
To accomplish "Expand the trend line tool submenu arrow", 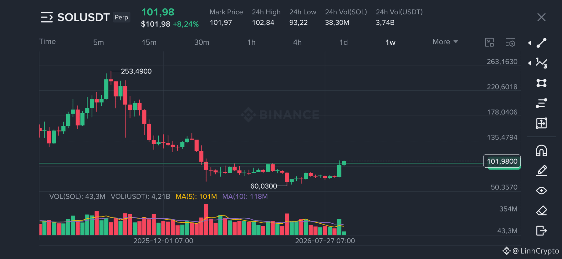I will tap(529, 43).
